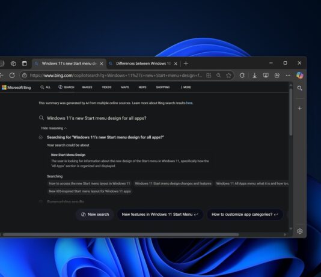Launch Copilot icon in Edge toolbar
The width and height of the screenshot is (321, 277).
click(x=300, y=76)
